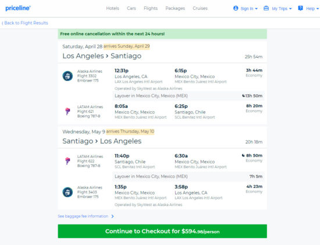The width and height of the screenshot is (320, 245).
Task: Click the Help question mark icon
Action: pos(300,8)
